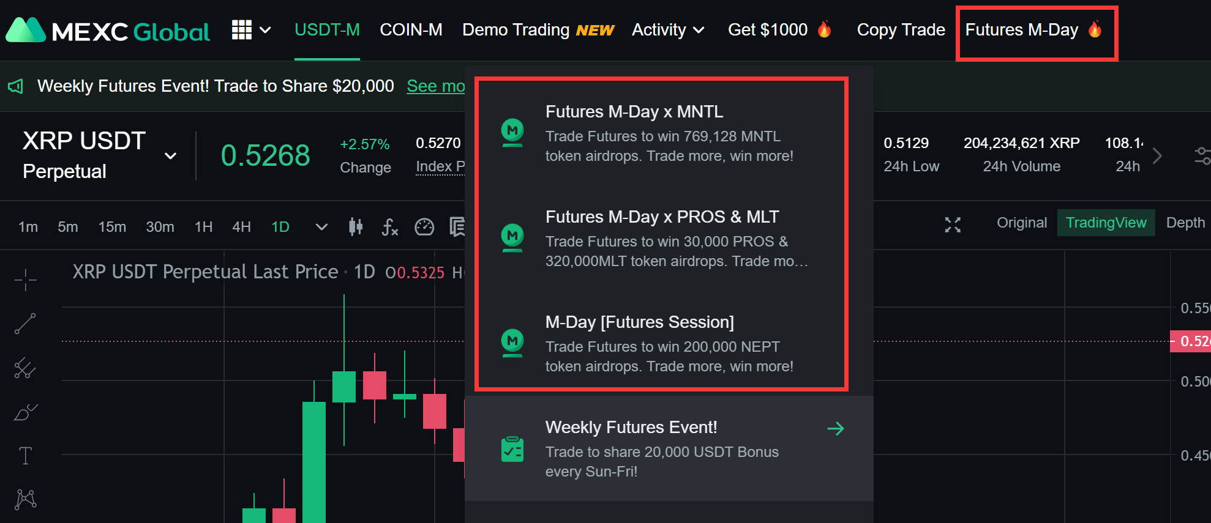Open the Copy Trade page
This screenshot has height=523, width=1211.
click(901, 30)
